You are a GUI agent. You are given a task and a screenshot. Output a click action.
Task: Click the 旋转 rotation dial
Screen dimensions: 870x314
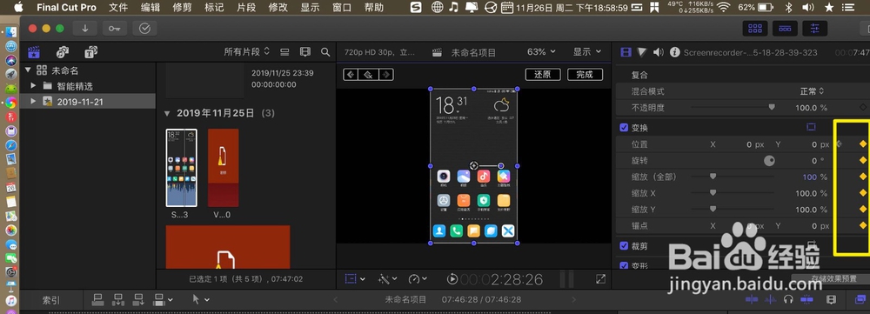tap(770, 161)
